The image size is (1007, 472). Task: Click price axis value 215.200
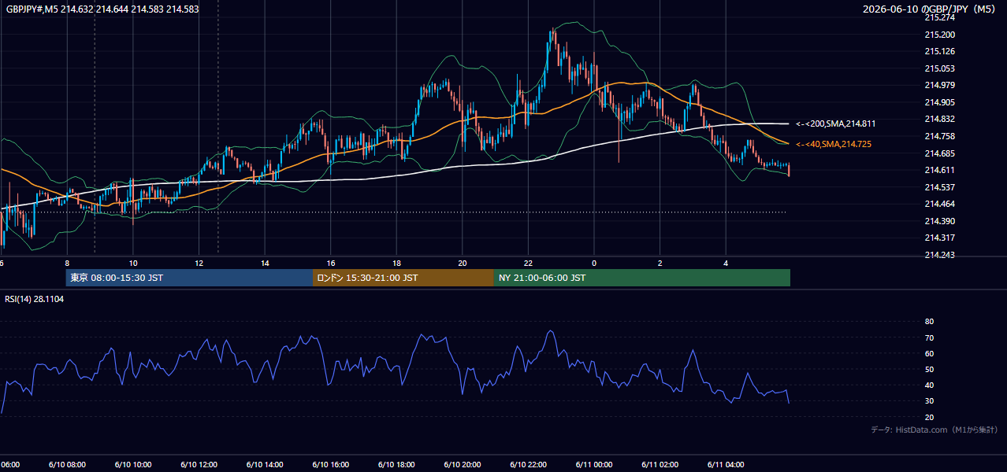click(939, 35)
